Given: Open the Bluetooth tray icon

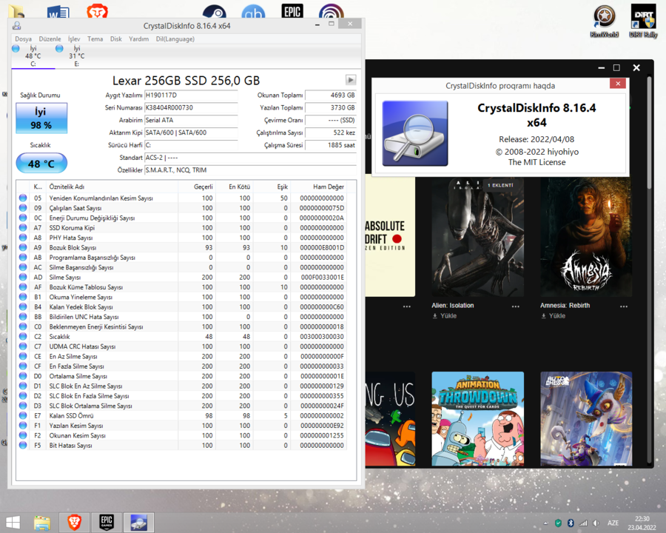Looking at the screenshot, I should point(571,523).
